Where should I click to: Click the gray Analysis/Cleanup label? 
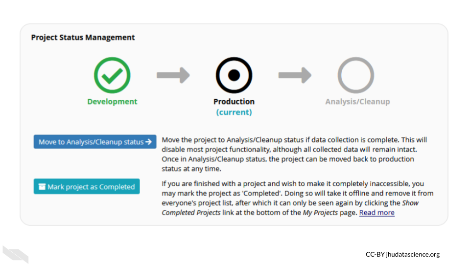[x=357, y=102]
